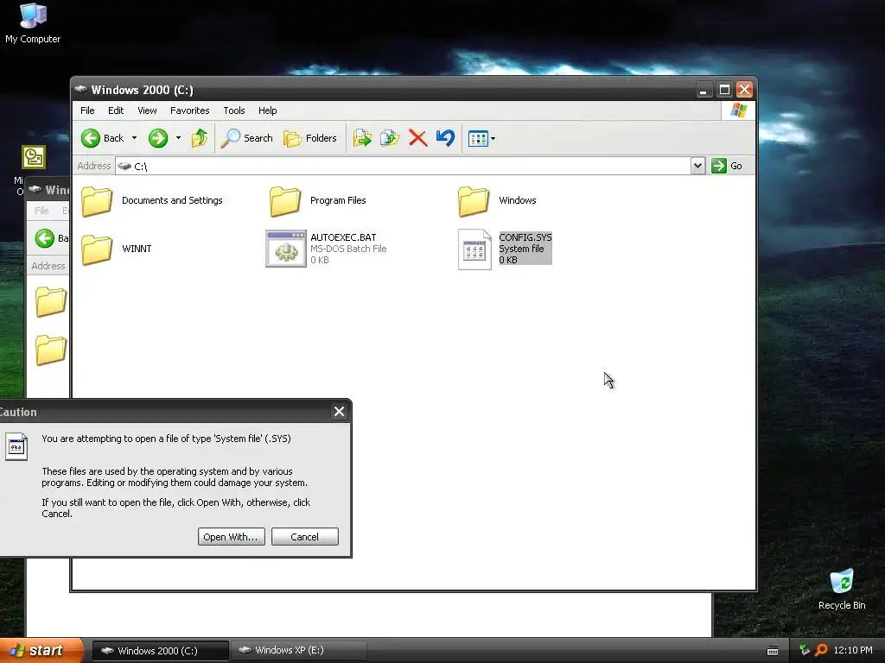
Task: Open File menu in the background window
Action: pos(41,211)
